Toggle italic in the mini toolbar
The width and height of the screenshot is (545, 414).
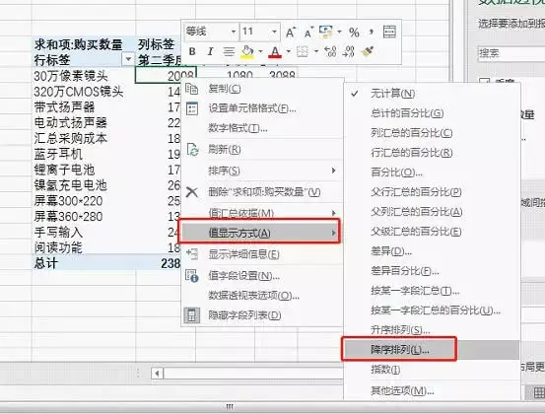(x=210, y=52)
